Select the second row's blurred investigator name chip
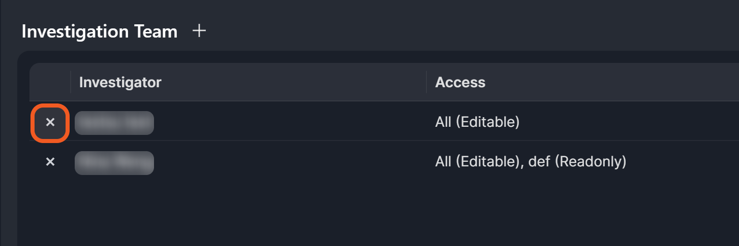 tap(114, 163)
